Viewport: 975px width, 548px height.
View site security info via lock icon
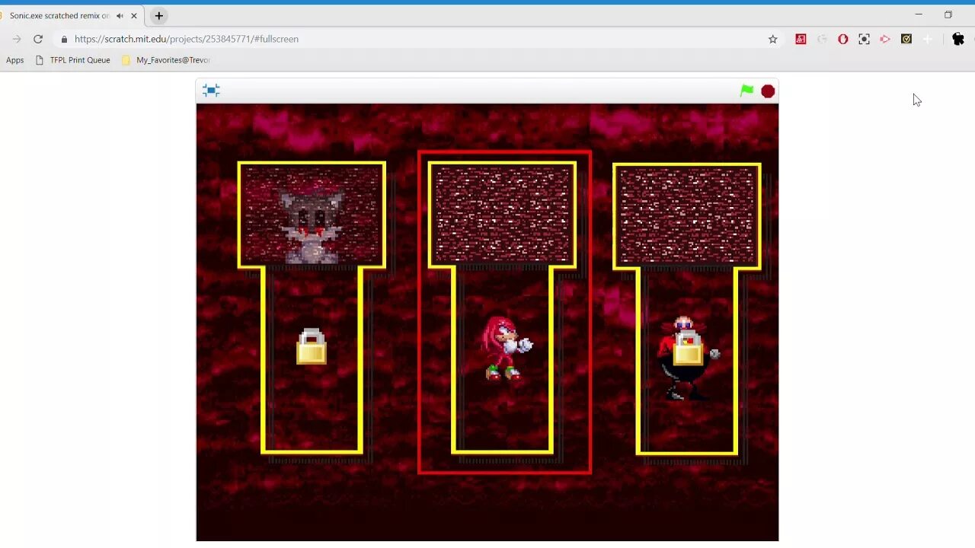point(64,39)
